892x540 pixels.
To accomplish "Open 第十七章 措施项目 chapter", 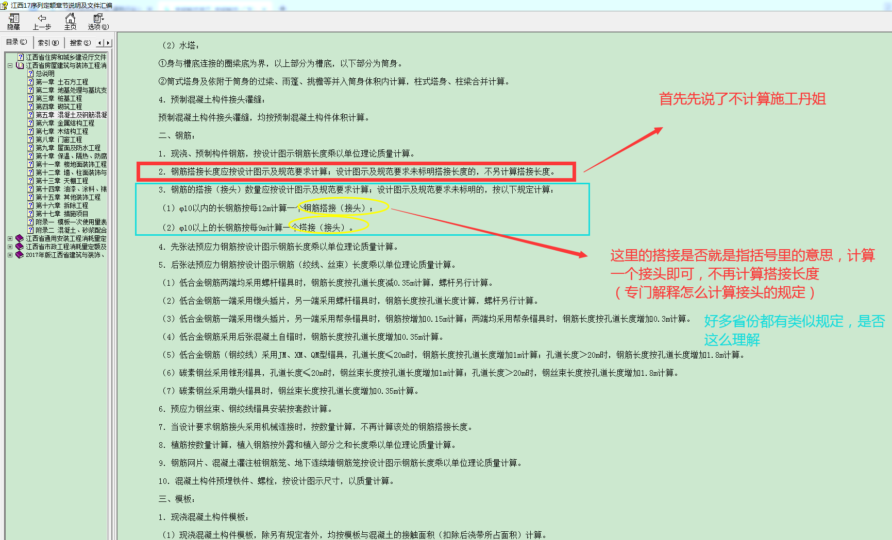I will [62, 214].
